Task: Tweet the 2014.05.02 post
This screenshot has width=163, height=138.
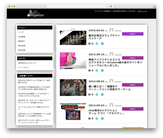Action: [x=97, y=118]
